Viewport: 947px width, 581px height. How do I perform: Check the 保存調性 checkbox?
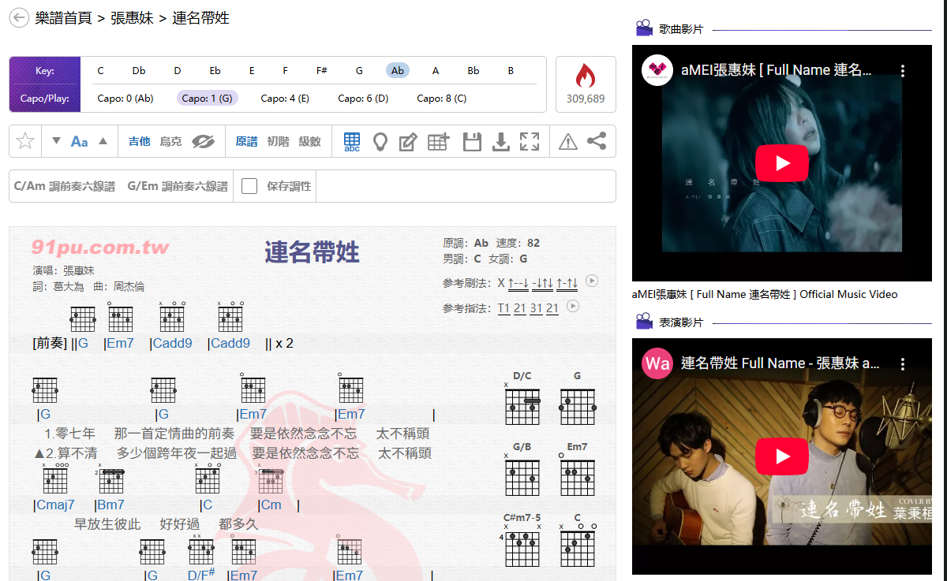coord(249,186)
